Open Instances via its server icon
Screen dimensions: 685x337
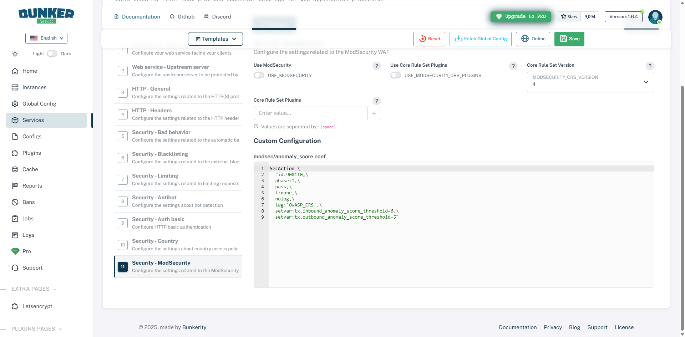coord(15,87)
